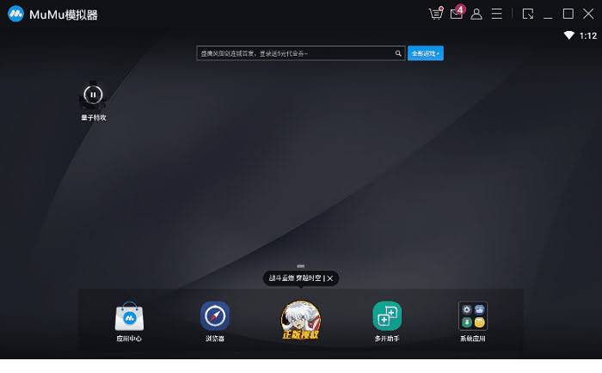Click the MuMu logo in title bar
This screenshot has width=602, height=373.
tap(15, 15)
